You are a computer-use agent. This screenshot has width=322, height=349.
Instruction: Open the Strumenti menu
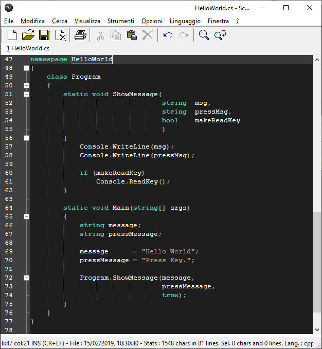(121, 21)
